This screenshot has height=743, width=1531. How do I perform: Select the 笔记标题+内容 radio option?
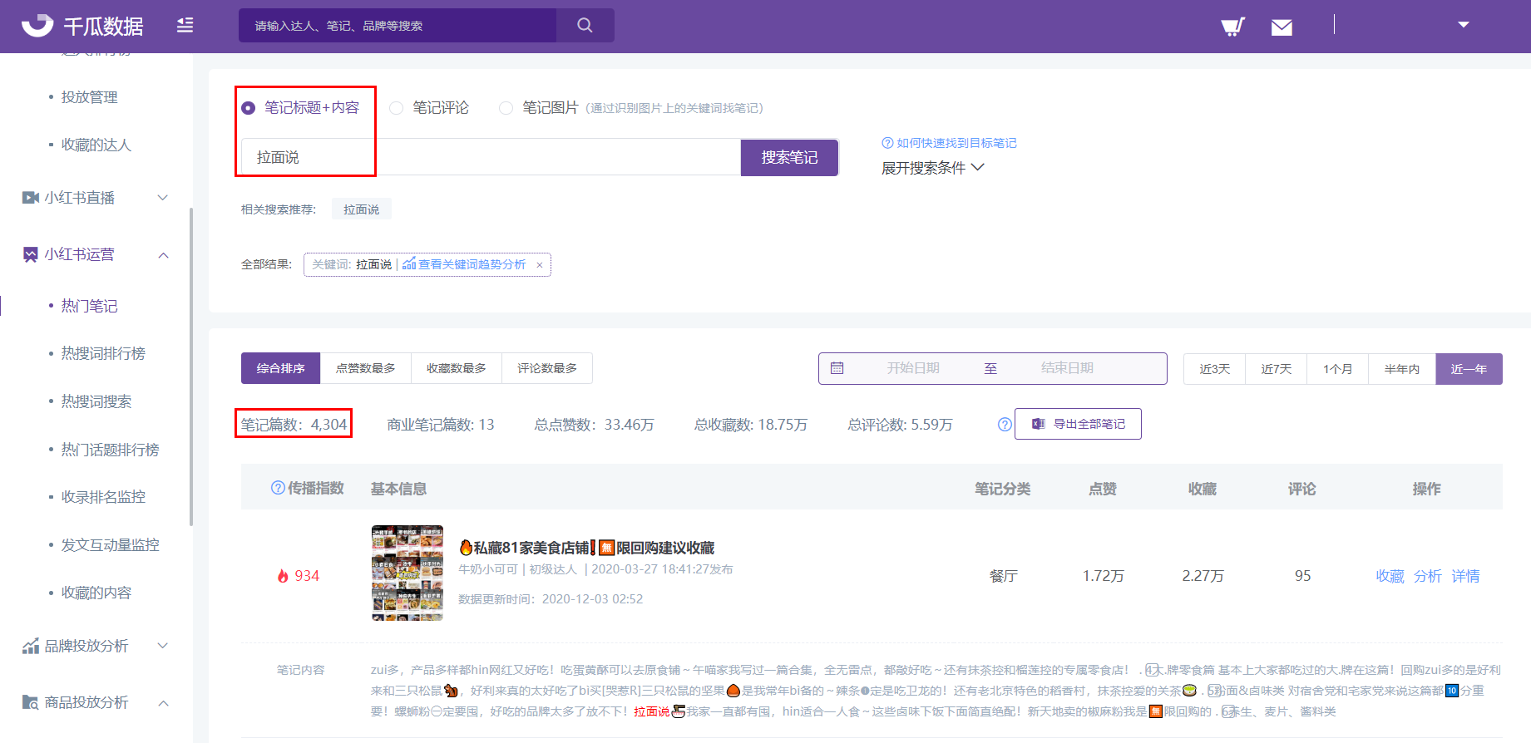point(248,108)
